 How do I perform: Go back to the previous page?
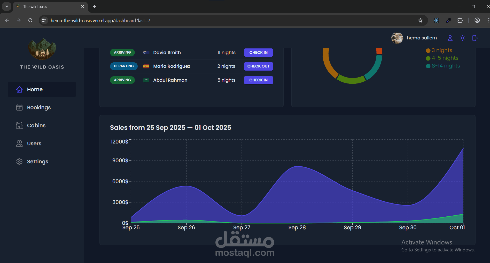tap(7, 20)
